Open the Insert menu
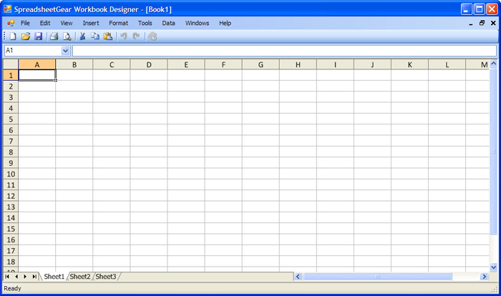The height and width of the screenshot is (296, 501). 91,23
